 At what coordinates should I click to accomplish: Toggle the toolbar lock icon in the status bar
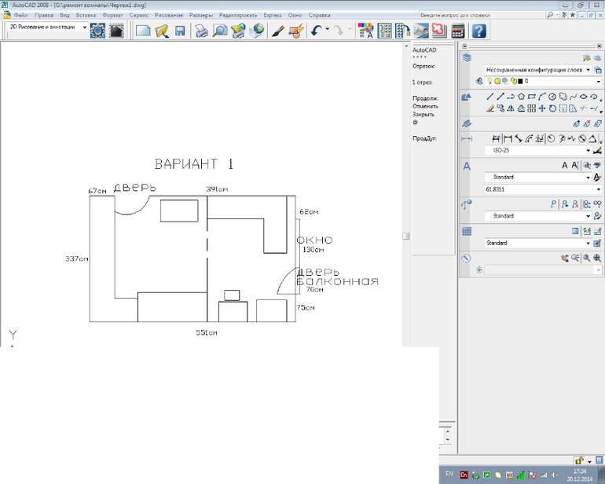pyautogui.click(x=579, y=460)
